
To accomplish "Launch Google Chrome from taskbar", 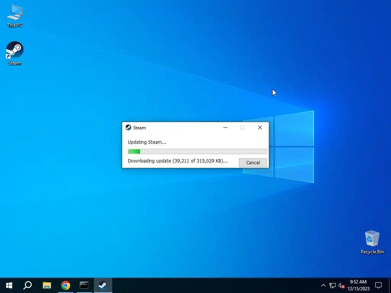I will (x=66, y=285).
